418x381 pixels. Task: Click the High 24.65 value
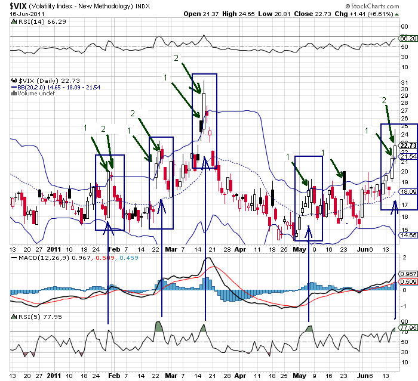point(238,14)
